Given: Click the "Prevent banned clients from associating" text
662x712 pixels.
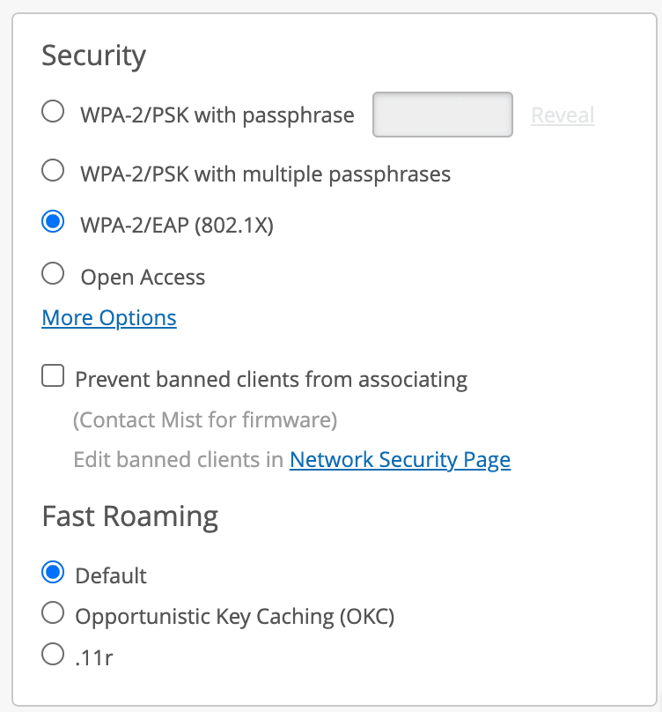Looking at the screenshot, I should click(271, 380).
